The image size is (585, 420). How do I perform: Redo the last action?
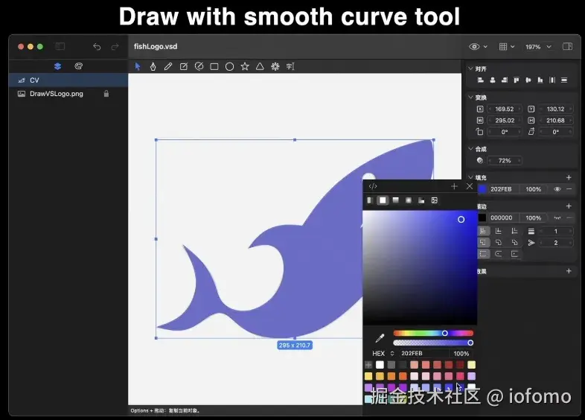point(115,47)
